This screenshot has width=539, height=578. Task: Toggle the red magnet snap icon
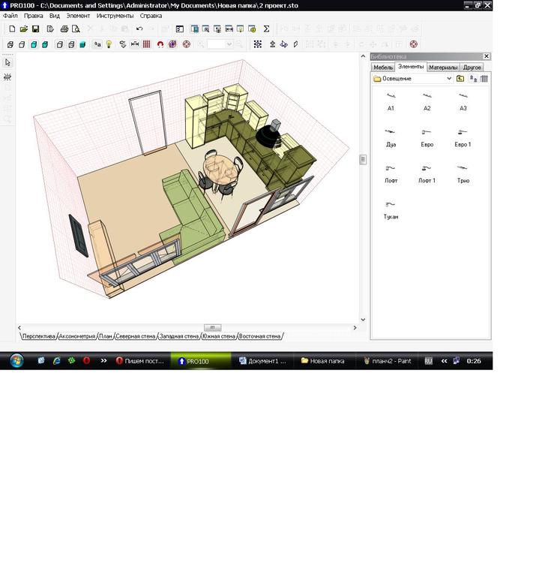(160, 44)
